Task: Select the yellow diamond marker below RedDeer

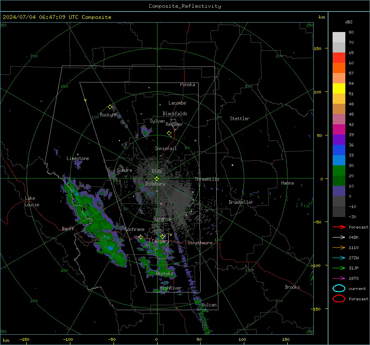Action: click(x=169, y=133)
